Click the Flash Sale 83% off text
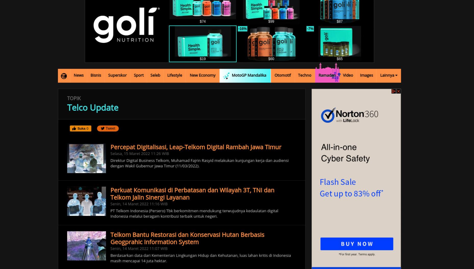 [x=351, y=188]
